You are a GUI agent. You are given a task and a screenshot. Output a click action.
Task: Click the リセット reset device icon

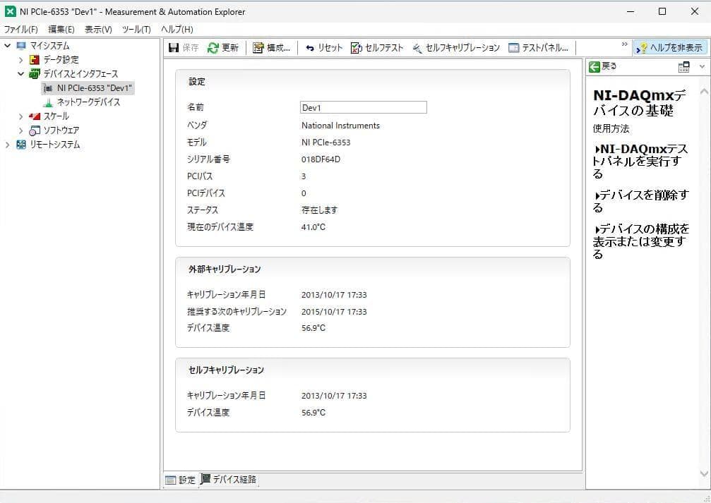click(310, 48)
